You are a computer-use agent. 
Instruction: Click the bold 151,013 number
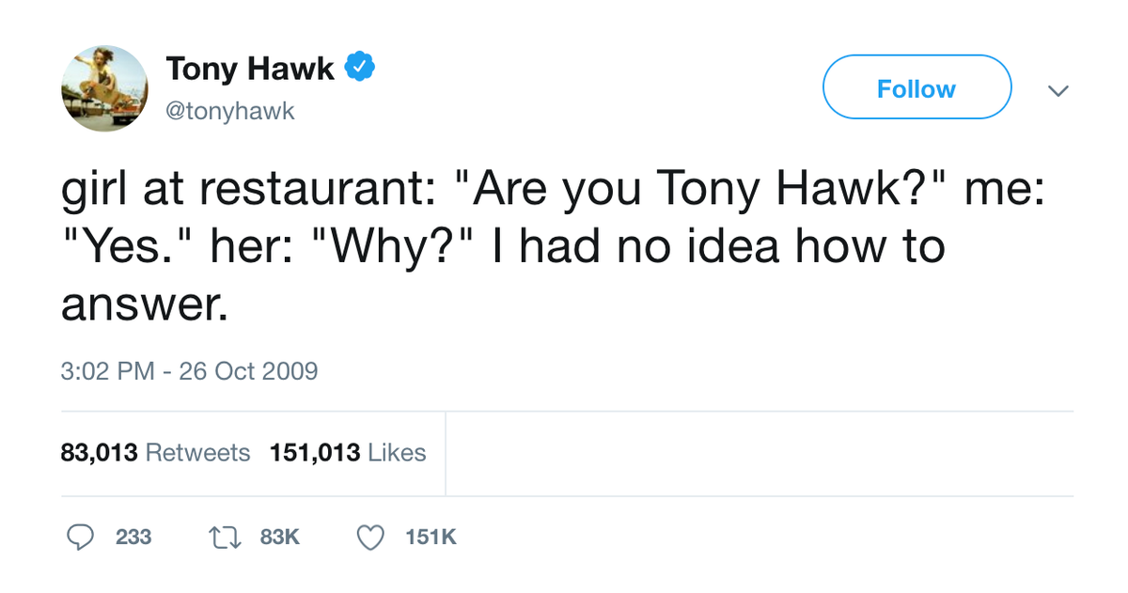click(315, 453)
